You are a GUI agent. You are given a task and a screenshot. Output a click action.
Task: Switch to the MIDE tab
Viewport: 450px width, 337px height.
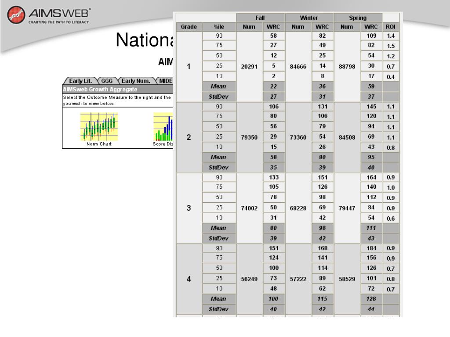click(x=165, y=81)
